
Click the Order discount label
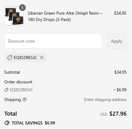pyautogui.click(x=18, y=82)
